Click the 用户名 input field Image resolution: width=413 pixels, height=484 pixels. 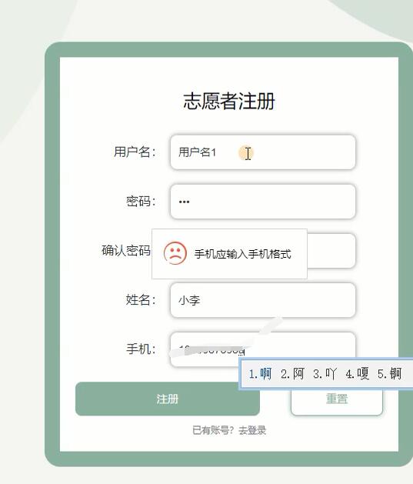[x=263, y=152]
